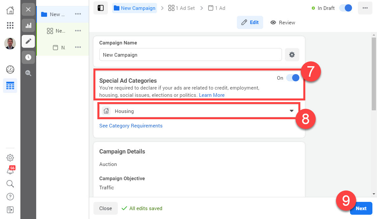
Task: Select the Ads Manager table icon
Action: pyautogui.click(x=10, y=86)
